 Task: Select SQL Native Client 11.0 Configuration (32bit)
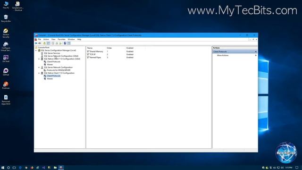point(62,59)
